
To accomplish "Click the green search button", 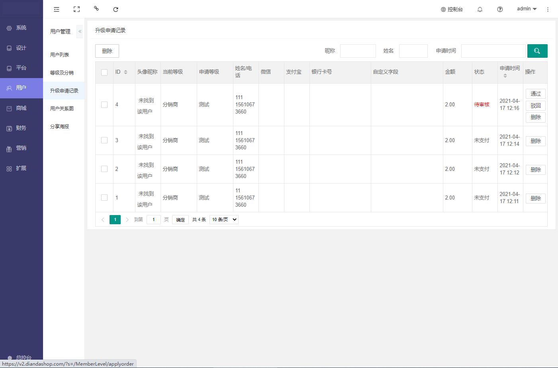I will (537, 51).
